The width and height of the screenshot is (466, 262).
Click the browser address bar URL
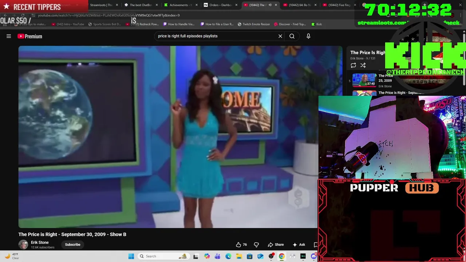click(x=109, y=15)
